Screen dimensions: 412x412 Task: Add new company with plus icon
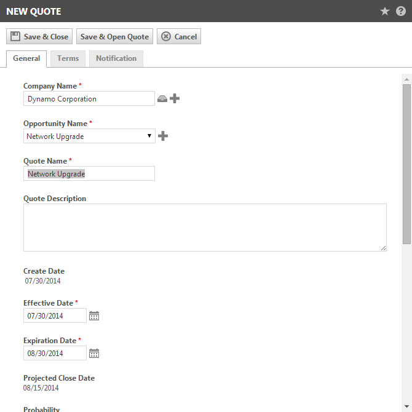(x=175, y=98)
